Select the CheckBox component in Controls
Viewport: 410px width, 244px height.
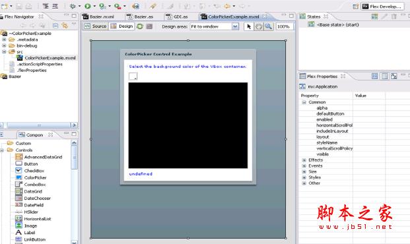pyautogui.click(x=30, y=171)
